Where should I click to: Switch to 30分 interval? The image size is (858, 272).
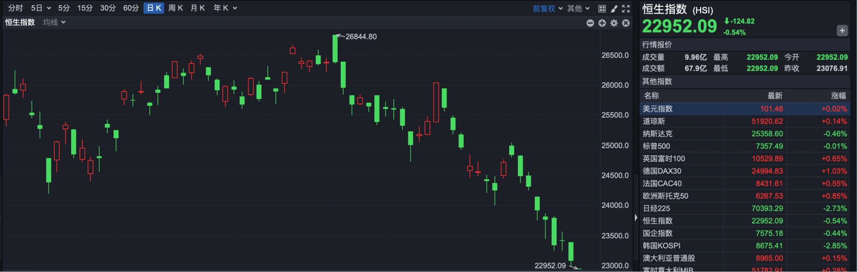point(108,8)
